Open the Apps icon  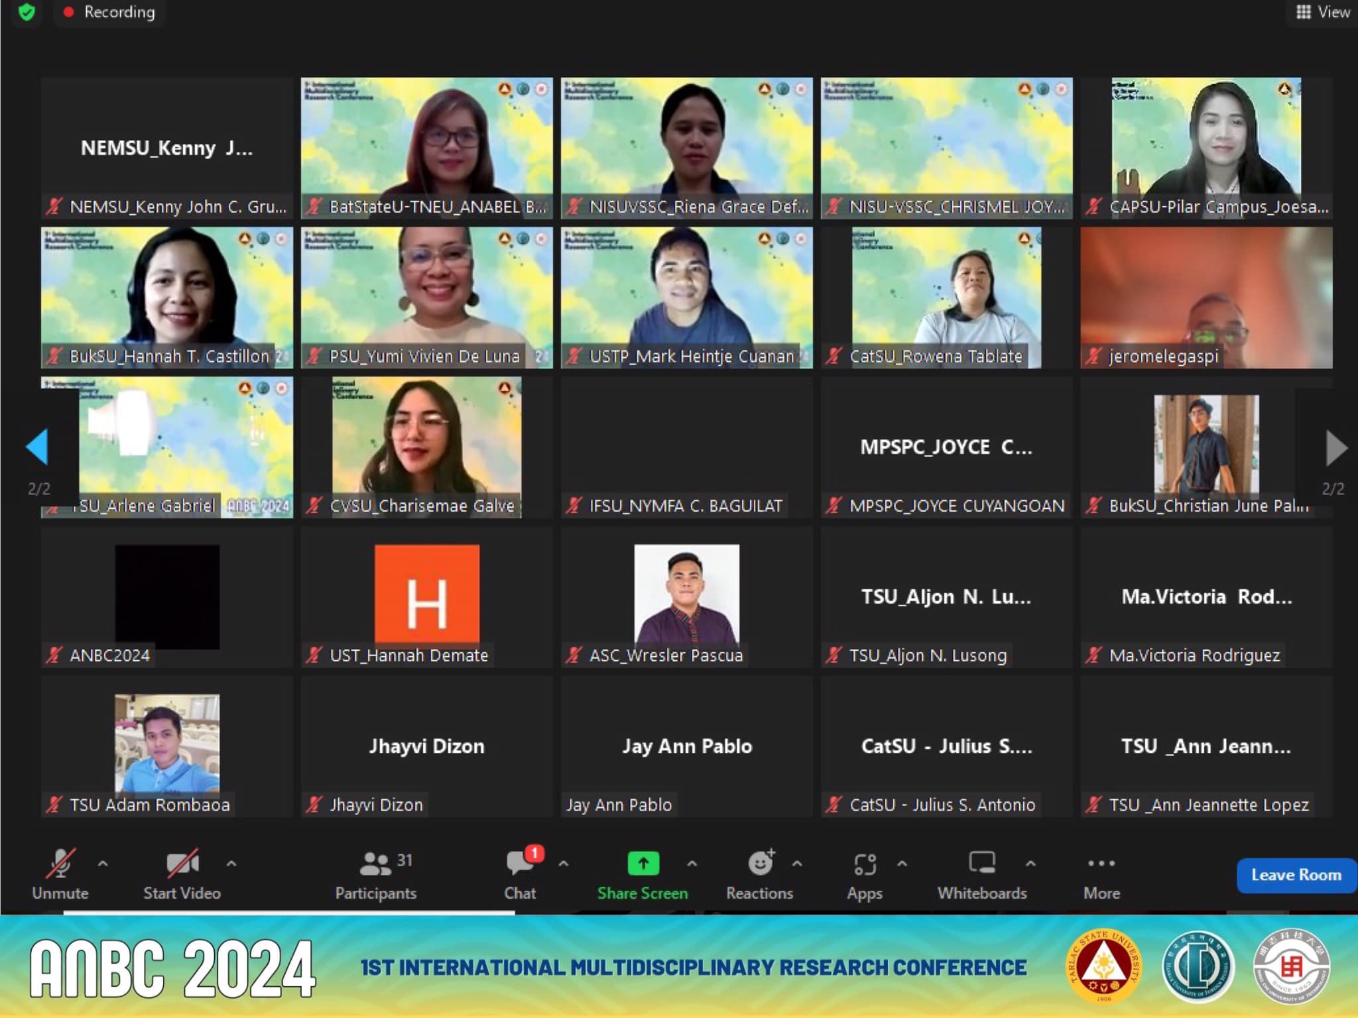[x=865, y=864]
